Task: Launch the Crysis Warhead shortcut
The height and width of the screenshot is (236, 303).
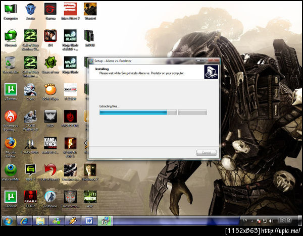Action: coord(30,121)
